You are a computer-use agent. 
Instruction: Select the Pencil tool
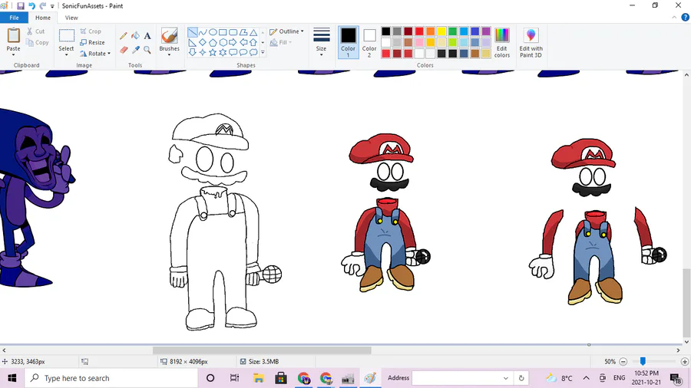click(124, 36)
